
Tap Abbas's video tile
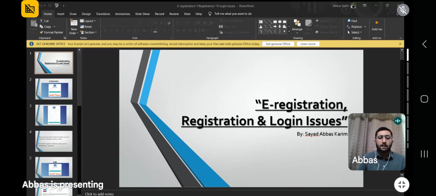pyautogui.click(x=377, y=142)
